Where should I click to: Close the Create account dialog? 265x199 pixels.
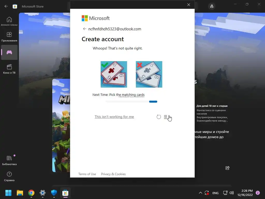(189, 5)
